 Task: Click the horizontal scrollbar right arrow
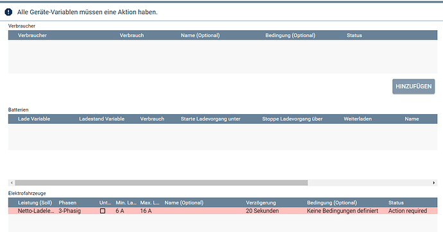[x=433, y=183]
